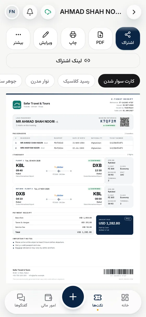Switch to the رسید کلاسیک template

coord(76,81)
